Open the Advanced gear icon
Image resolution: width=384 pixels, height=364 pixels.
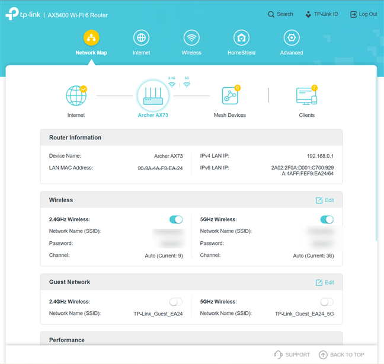coord(292,38)
